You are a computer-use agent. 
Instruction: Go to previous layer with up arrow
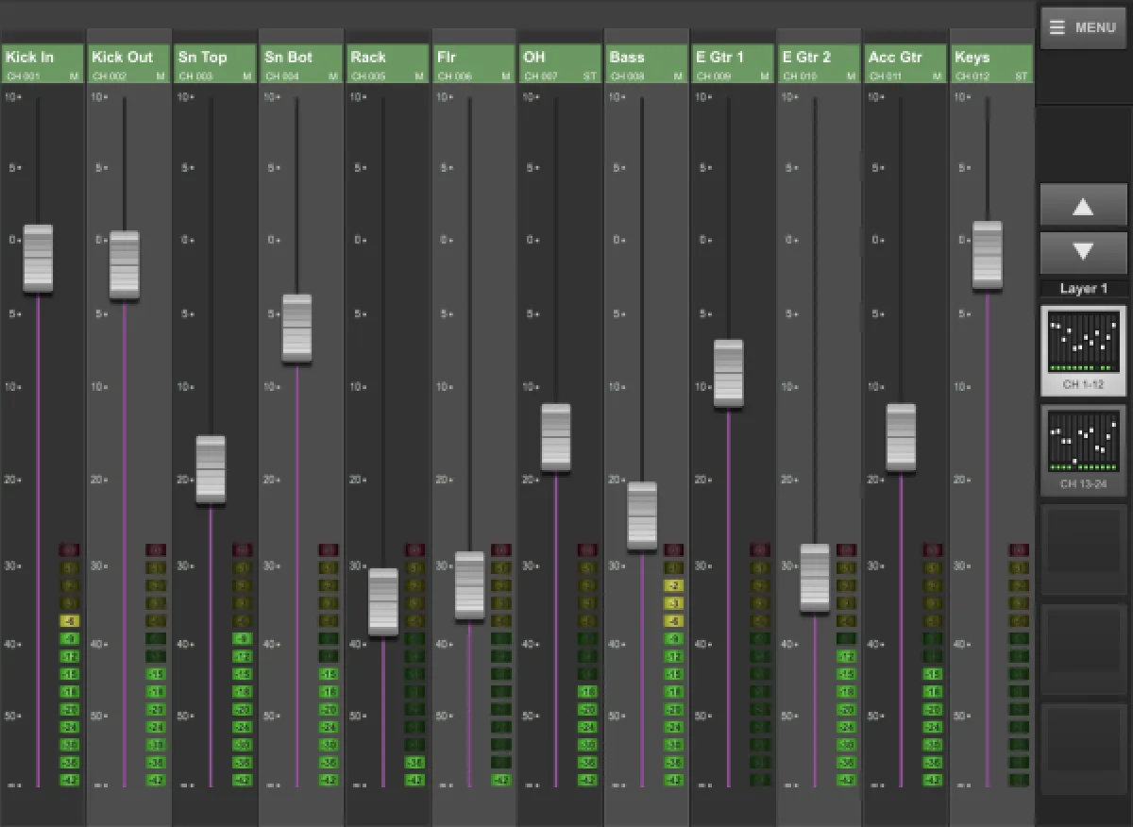1083,206
